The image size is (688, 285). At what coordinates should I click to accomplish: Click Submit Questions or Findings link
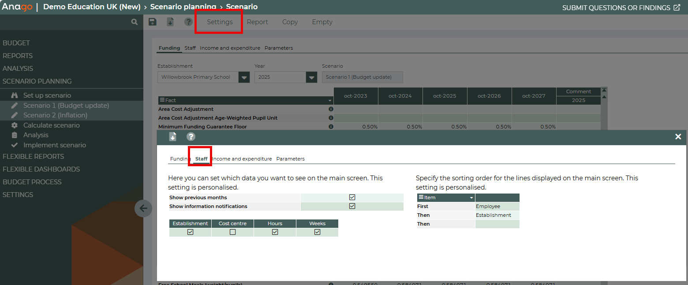[x=621, y=7]
